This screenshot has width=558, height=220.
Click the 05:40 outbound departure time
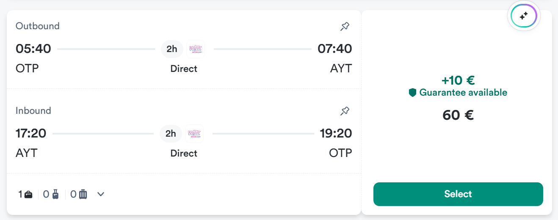33,49
